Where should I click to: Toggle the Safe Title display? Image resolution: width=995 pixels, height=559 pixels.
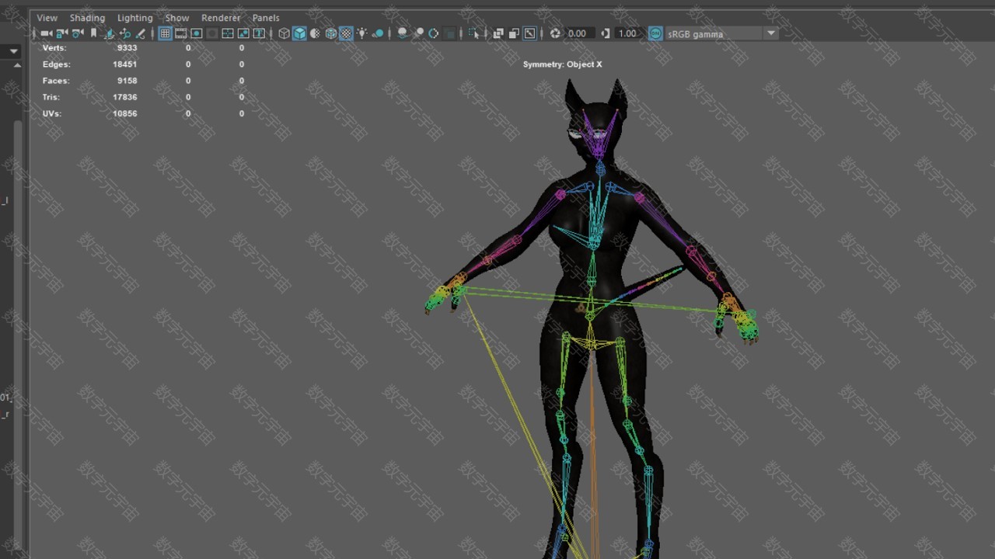coord(259,33)
